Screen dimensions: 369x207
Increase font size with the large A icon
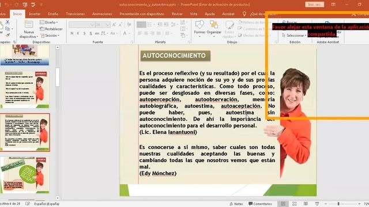click(114, 25)
